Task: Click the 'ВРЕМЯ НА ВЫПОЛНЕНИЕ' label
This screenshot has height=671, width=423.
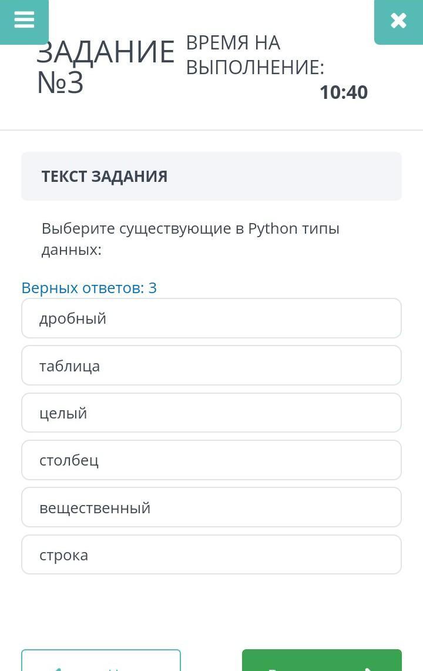Action: coord(255,55)
